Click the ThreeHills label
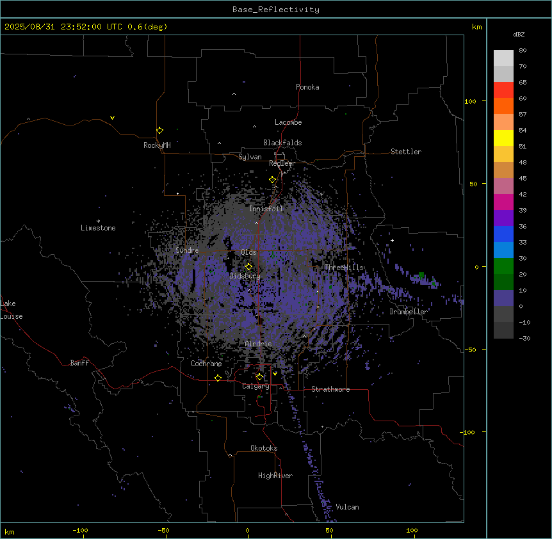 pyautogui.click(x=344, y=268)
